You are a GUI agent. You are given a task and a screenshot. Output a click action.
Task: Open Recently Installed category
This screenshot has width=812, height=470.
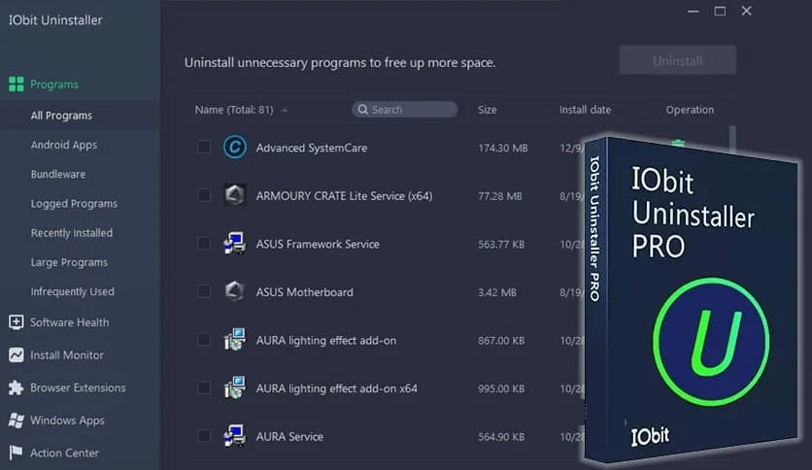72,233
